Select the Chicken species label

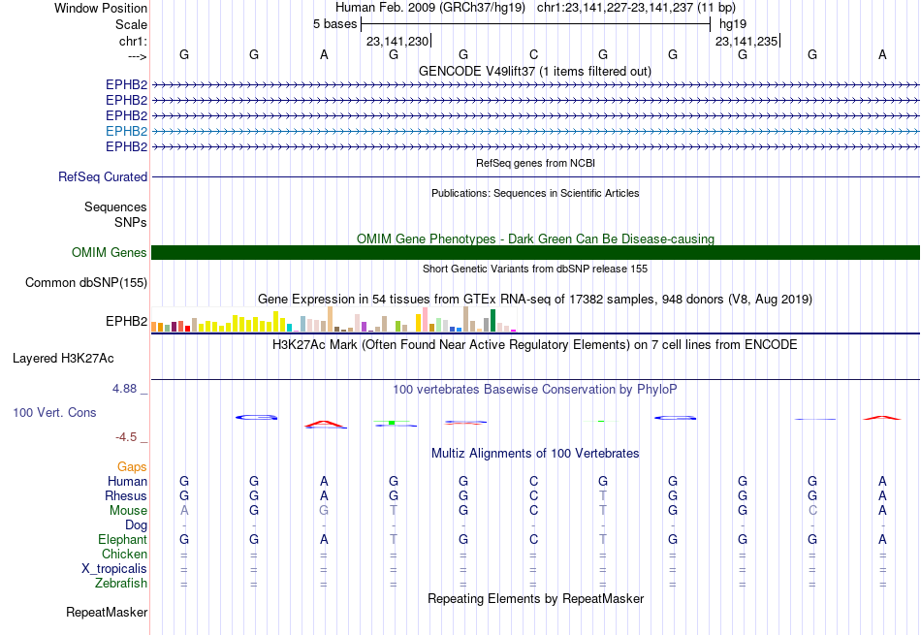tap(124, 554)
